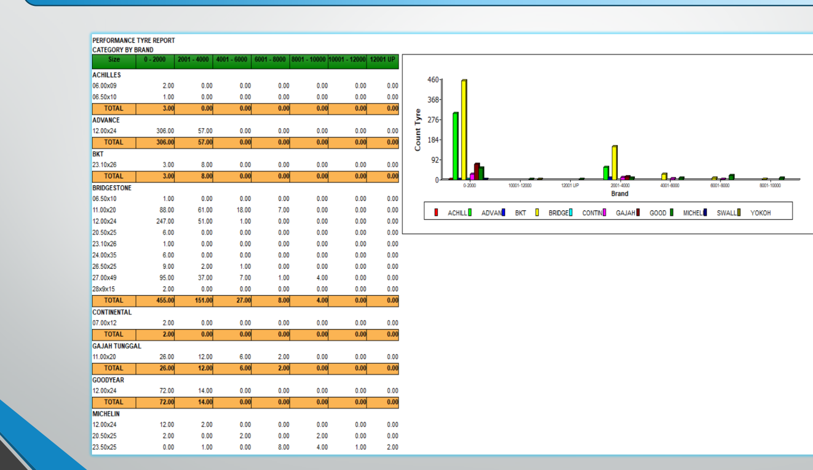Click the GAJAH legend label
813x470 pixels.
point(625,213)
